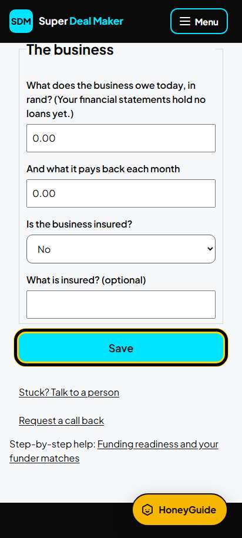Click the 'And what it pays back each month' label
The height and width of the screenshot is (538, 242).
103,169
